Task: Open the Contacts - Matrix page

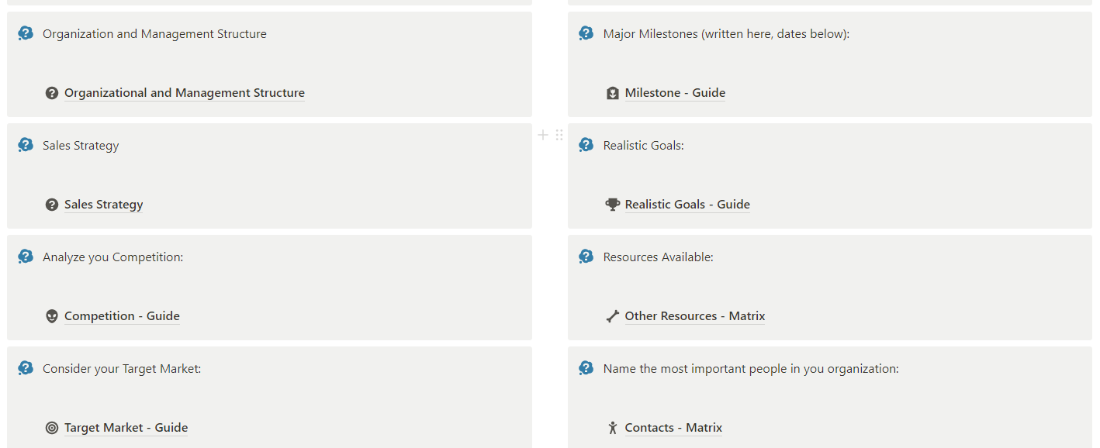Action: pos(673,428)
